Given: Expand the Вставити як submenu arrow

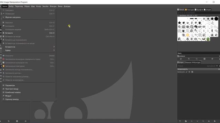Looking at the screenshot, I should (54, 47).
